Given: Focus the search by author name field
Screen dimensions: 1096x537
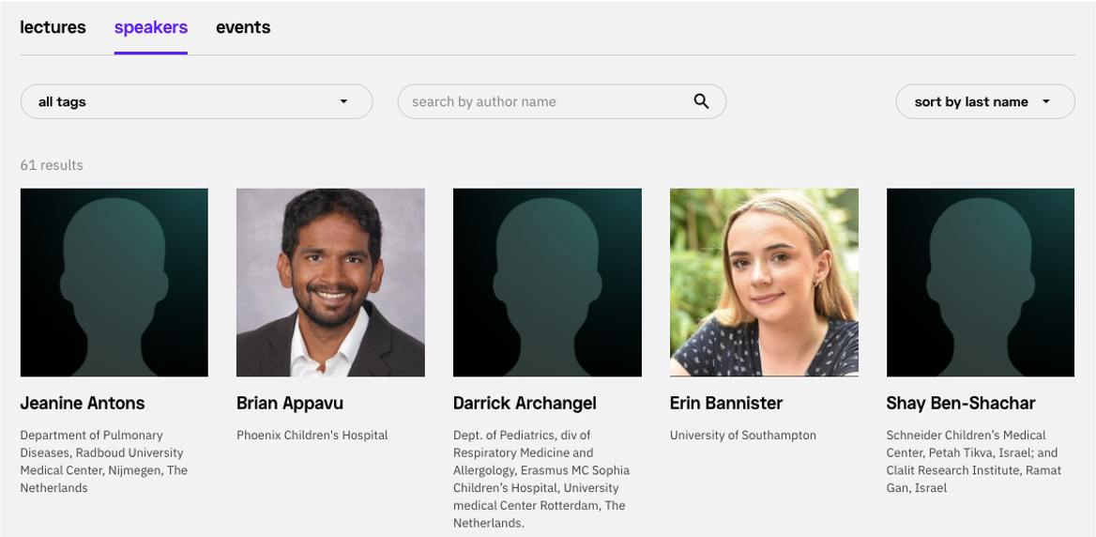Looking at the screenshot, I should [x=562, y=101].
